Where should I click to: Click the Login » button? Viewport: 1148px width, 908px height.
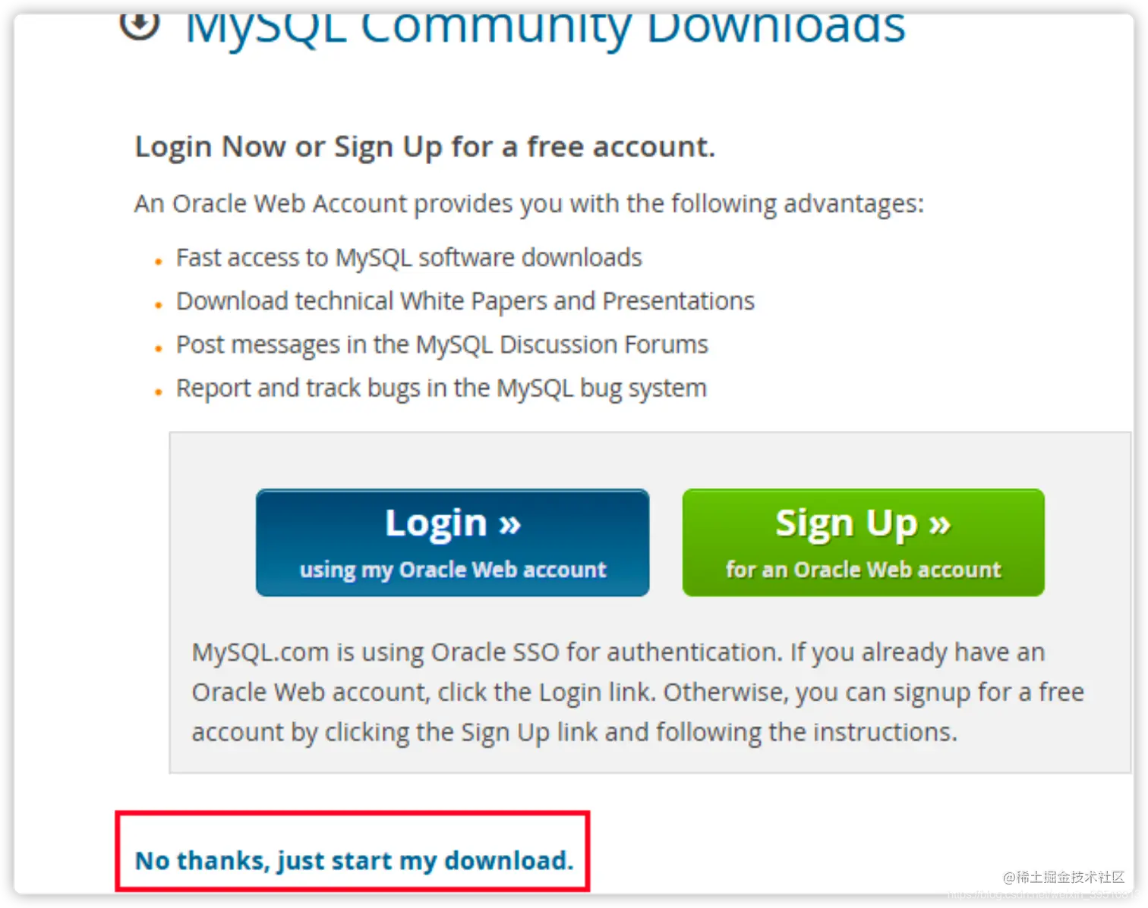coord(453,542)
